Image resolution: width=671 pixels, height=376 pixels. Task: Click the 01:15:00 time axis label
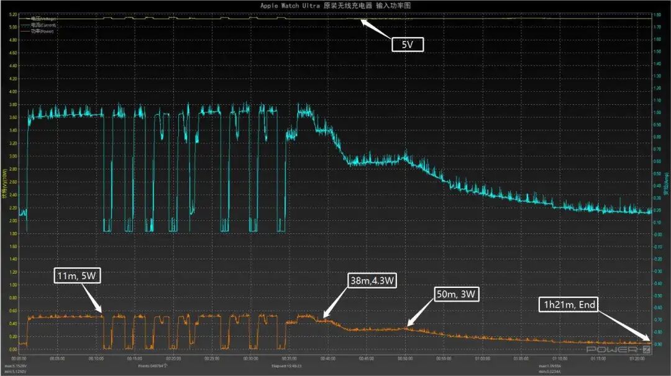pos(598,359)
